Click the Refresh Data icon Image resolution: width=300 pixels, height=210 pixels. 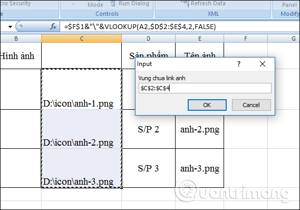pos(186,4)
